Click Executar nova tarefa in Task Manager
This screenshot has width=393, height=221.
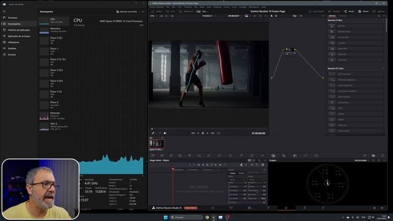click(x=126, y=12)
